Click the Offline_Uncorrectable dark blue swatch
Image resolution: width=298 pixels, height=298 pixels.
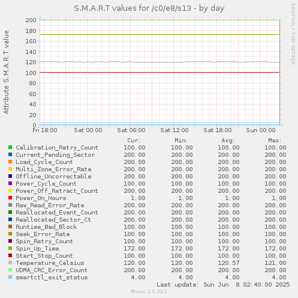tap(10, 176)
